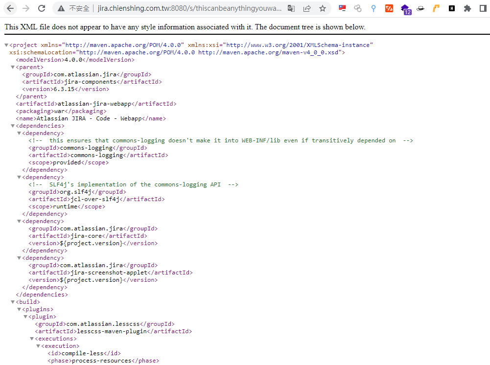Go back using the back arrow
This screenshot has height=365, width=490.
click(x=10, y=8)
